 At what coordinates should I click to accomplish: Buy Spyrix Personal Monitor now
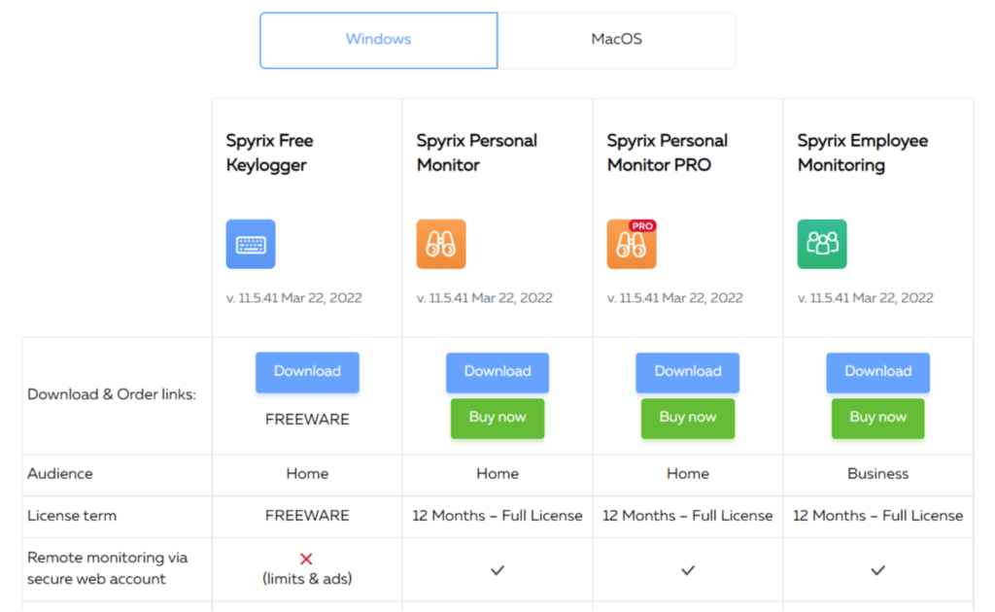pos(497,418)
